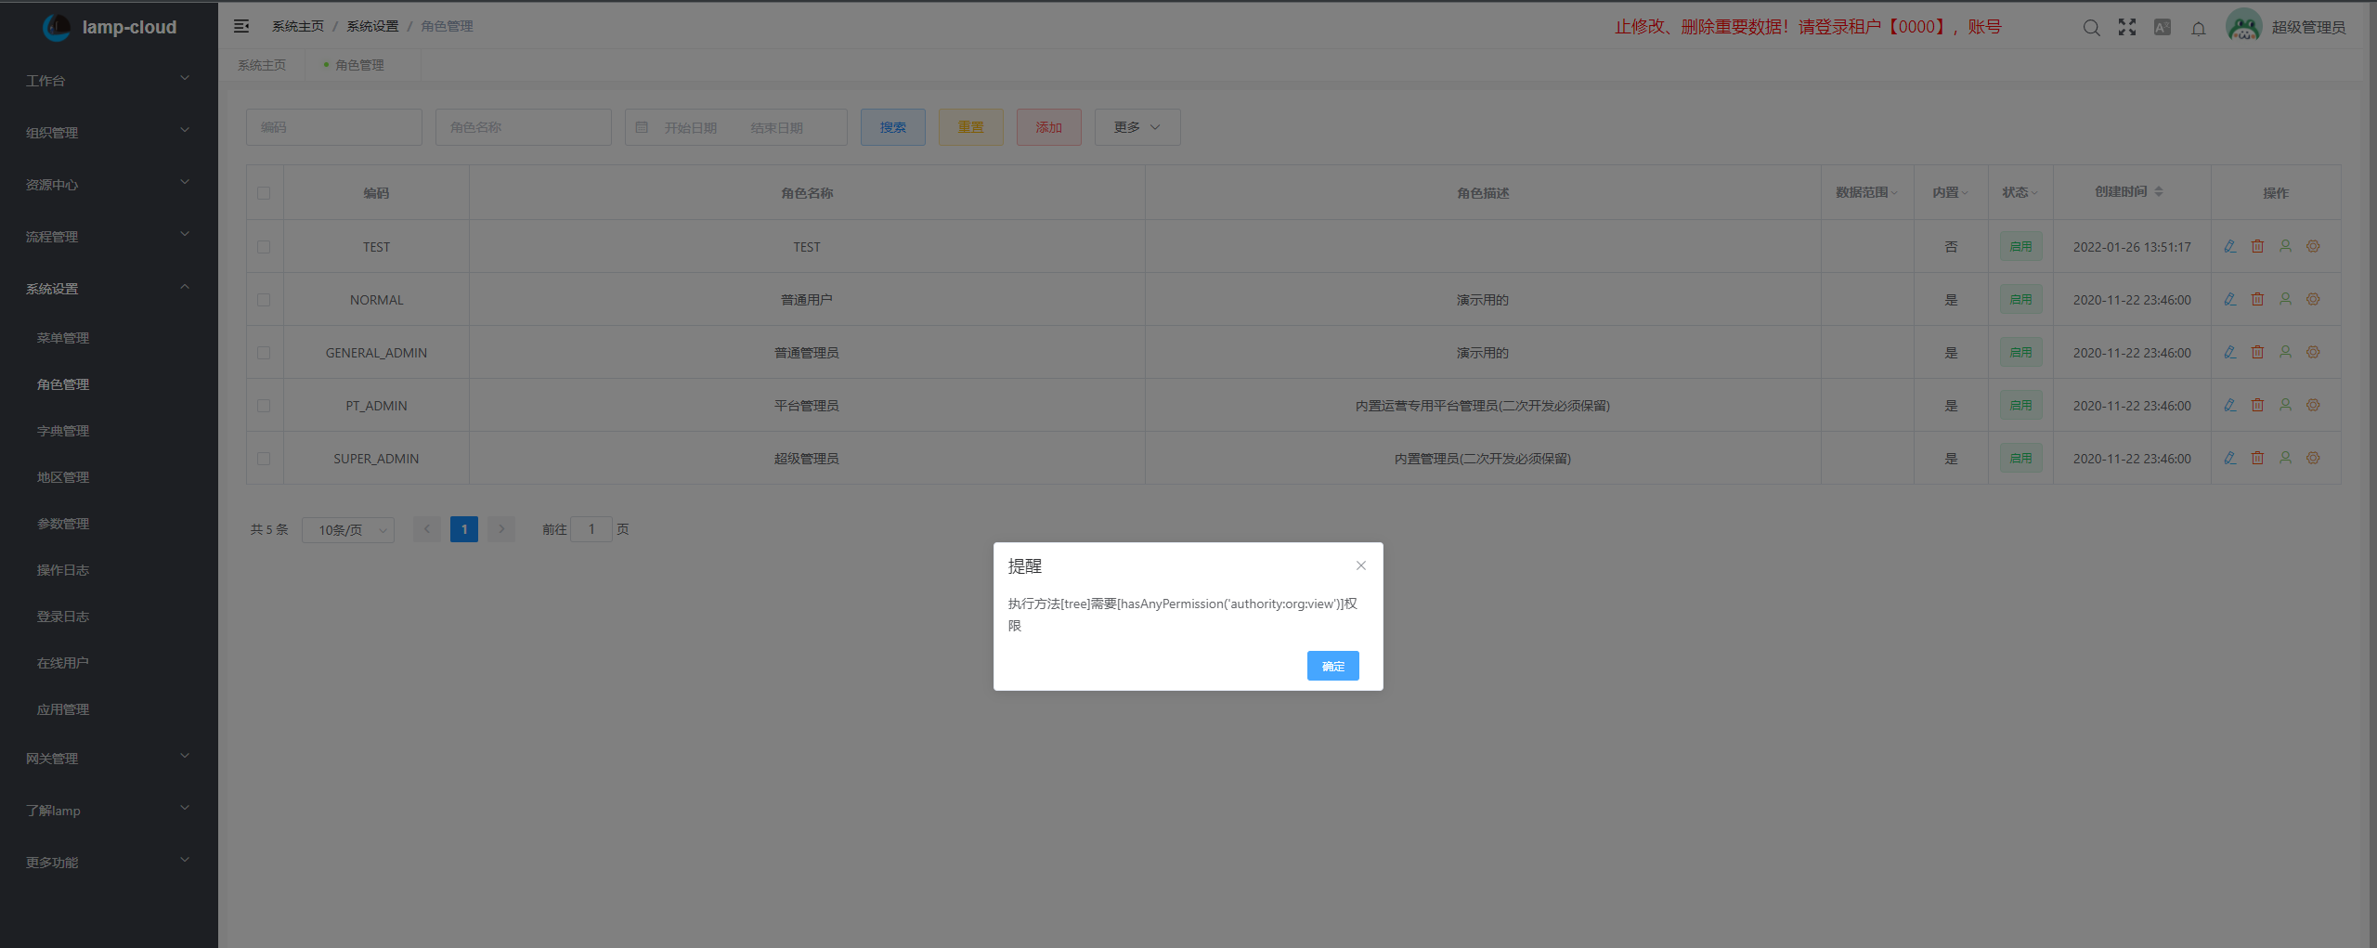The image size is (2377, 948).
Task: Open the 更多 dropdown
Action: click(x=1137, y=127)
